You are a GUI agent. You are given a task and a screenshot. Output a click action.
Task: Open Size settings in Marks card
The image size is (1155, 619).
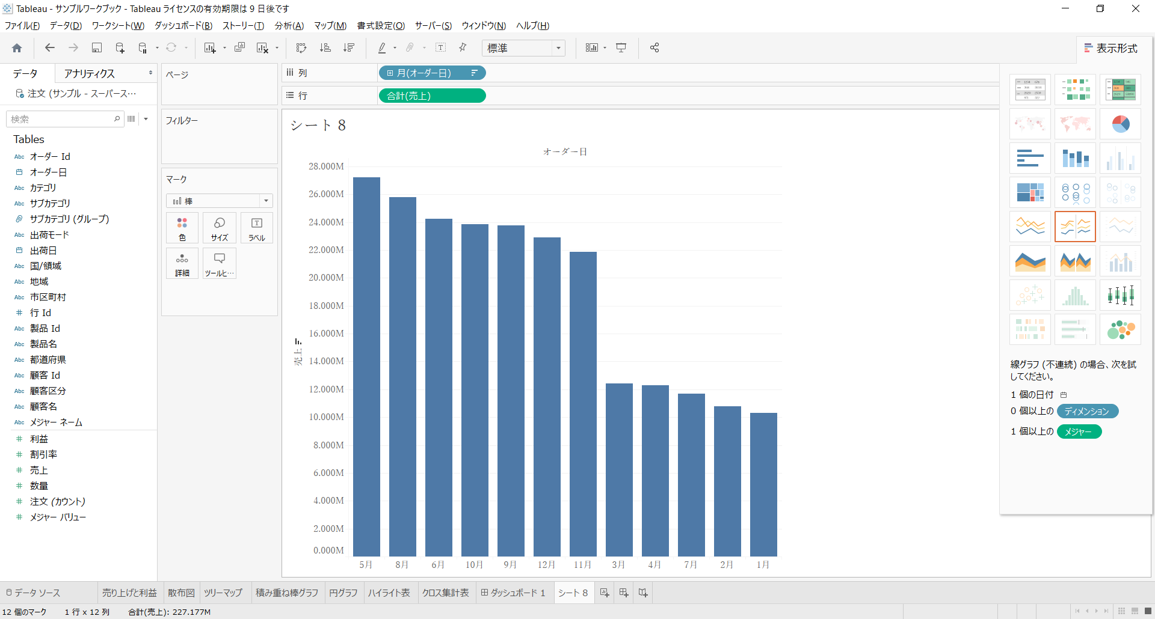(220, 228)
